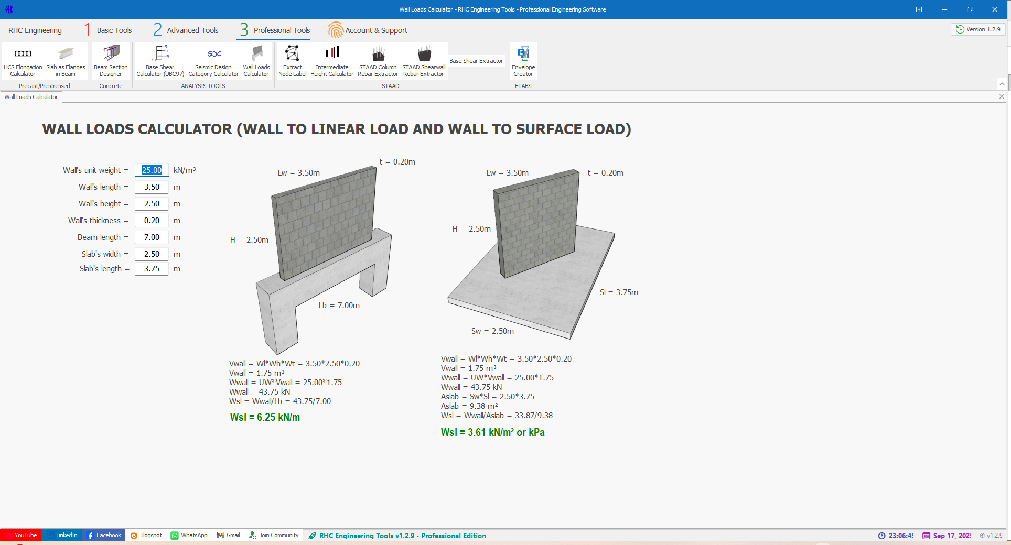Click the Join Community link
The height and width of the screenshot is (545, 1011).
coord(274,535)
